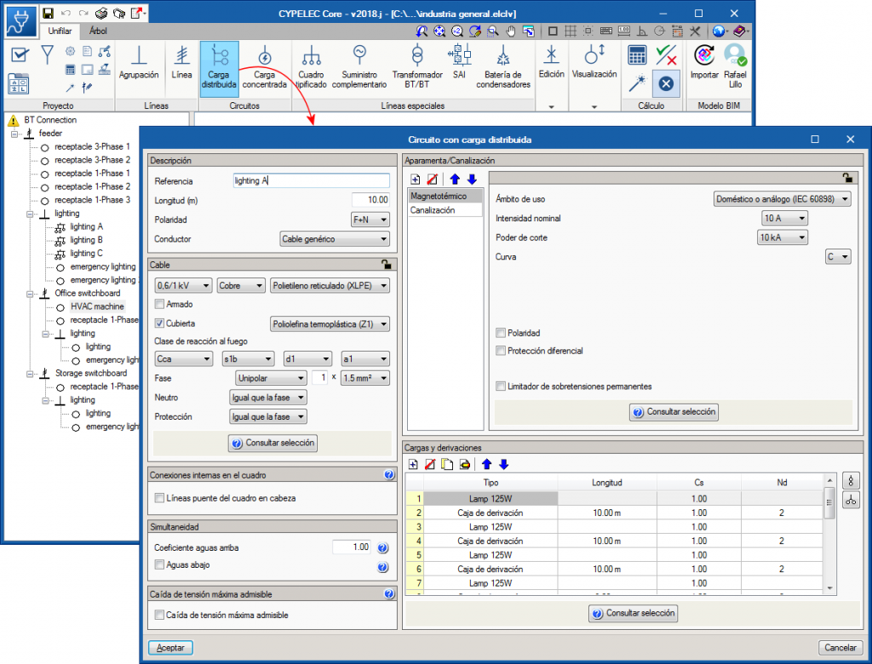Move load row up with blue arrow

pos(486,464)
